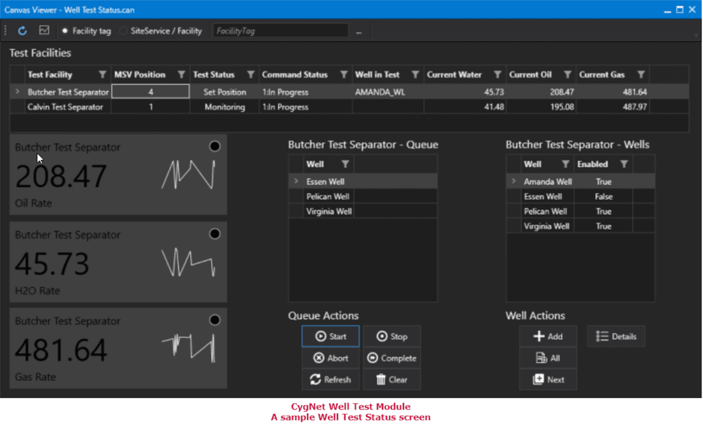Open the Details well action
This screenshot has width=703, height=426.
(616, 337)
